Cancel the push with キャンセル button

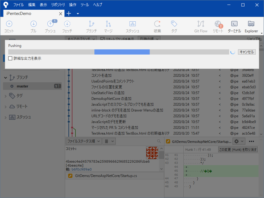click(x=247, y=52)
